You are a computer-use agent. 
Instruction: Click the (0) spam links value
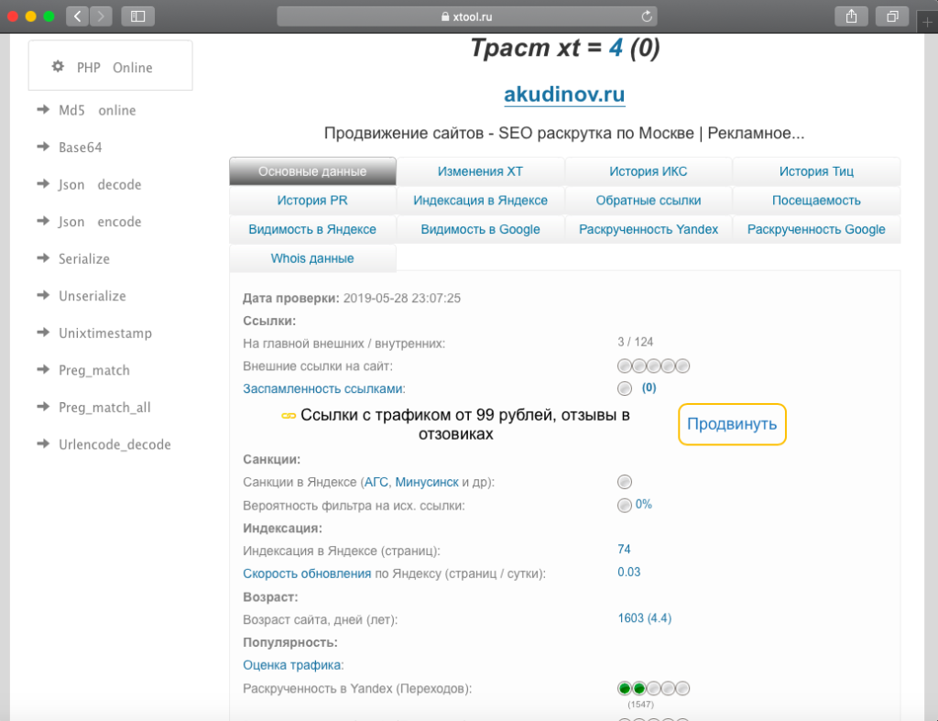coord(649,388)
